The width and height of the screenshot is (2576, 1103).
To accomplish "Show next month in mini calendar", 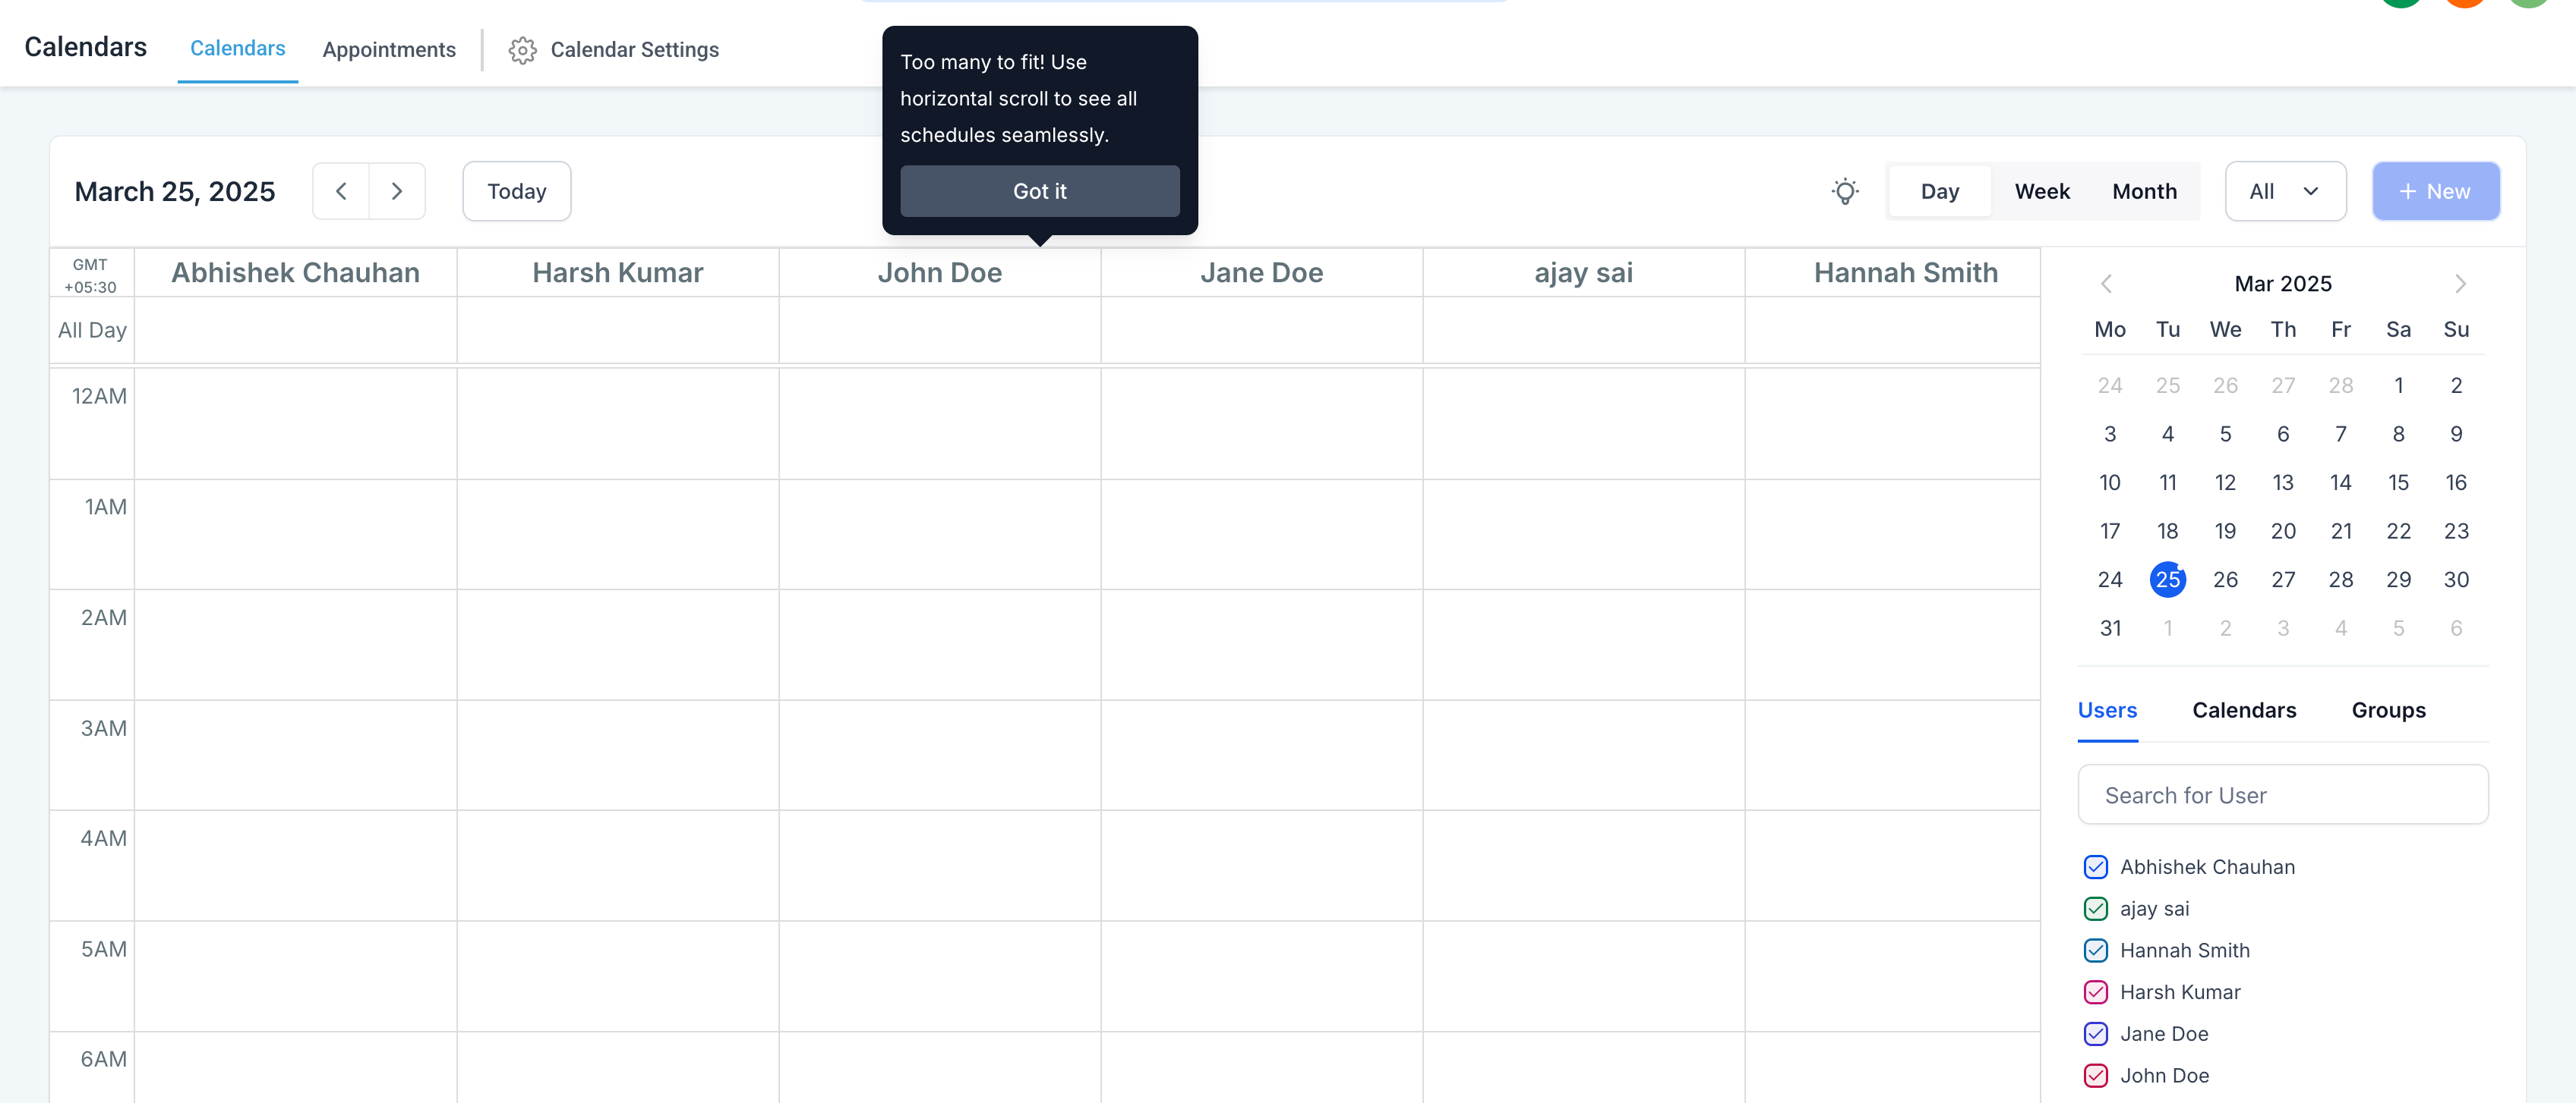I will [2460, 284].
